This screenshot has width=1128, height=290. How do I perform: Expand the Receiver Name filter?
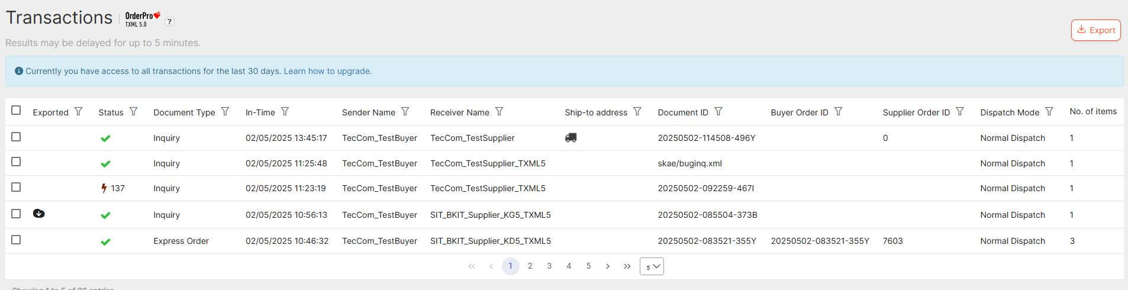click(499, 112)
